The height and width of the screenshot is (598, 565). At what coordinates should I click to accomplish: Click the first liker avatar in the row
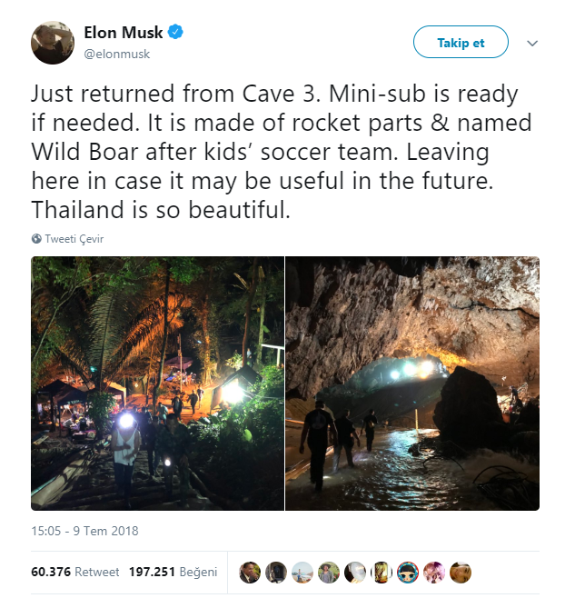250,573
